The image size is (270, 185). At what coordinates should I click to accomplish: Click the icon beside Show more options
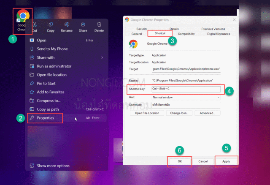click(32, 166)
